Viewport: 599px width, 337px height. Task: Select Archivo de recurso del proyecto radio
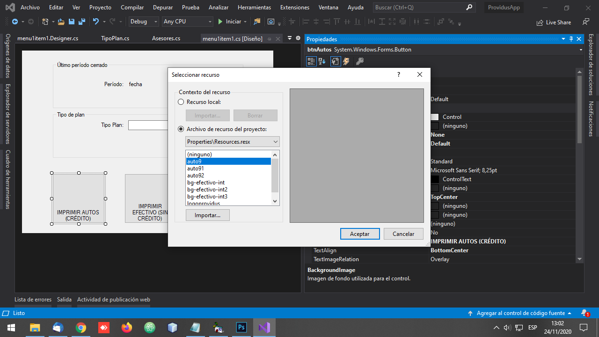tap(181, 129)
